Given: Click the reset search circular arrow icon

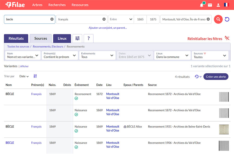Looking at the screenshot, I should pos(227,19).
